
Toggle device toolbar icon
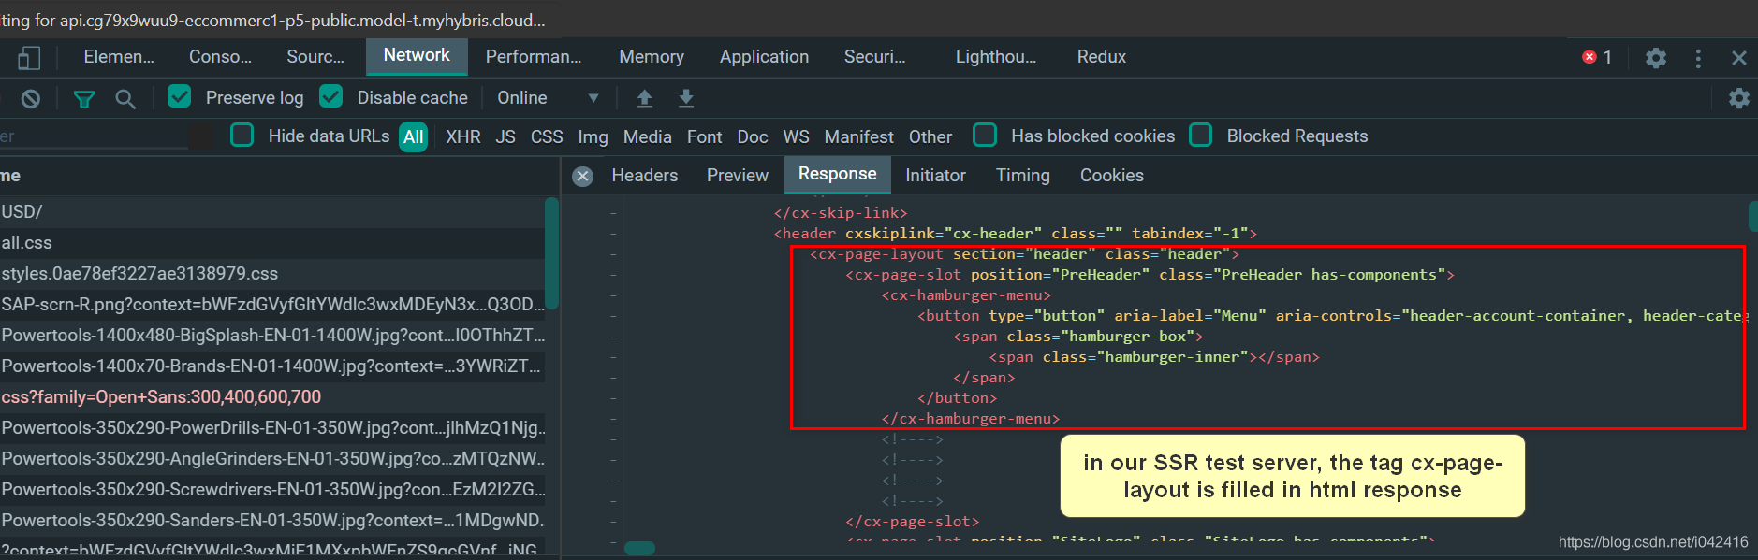click(x=29, y=58)
